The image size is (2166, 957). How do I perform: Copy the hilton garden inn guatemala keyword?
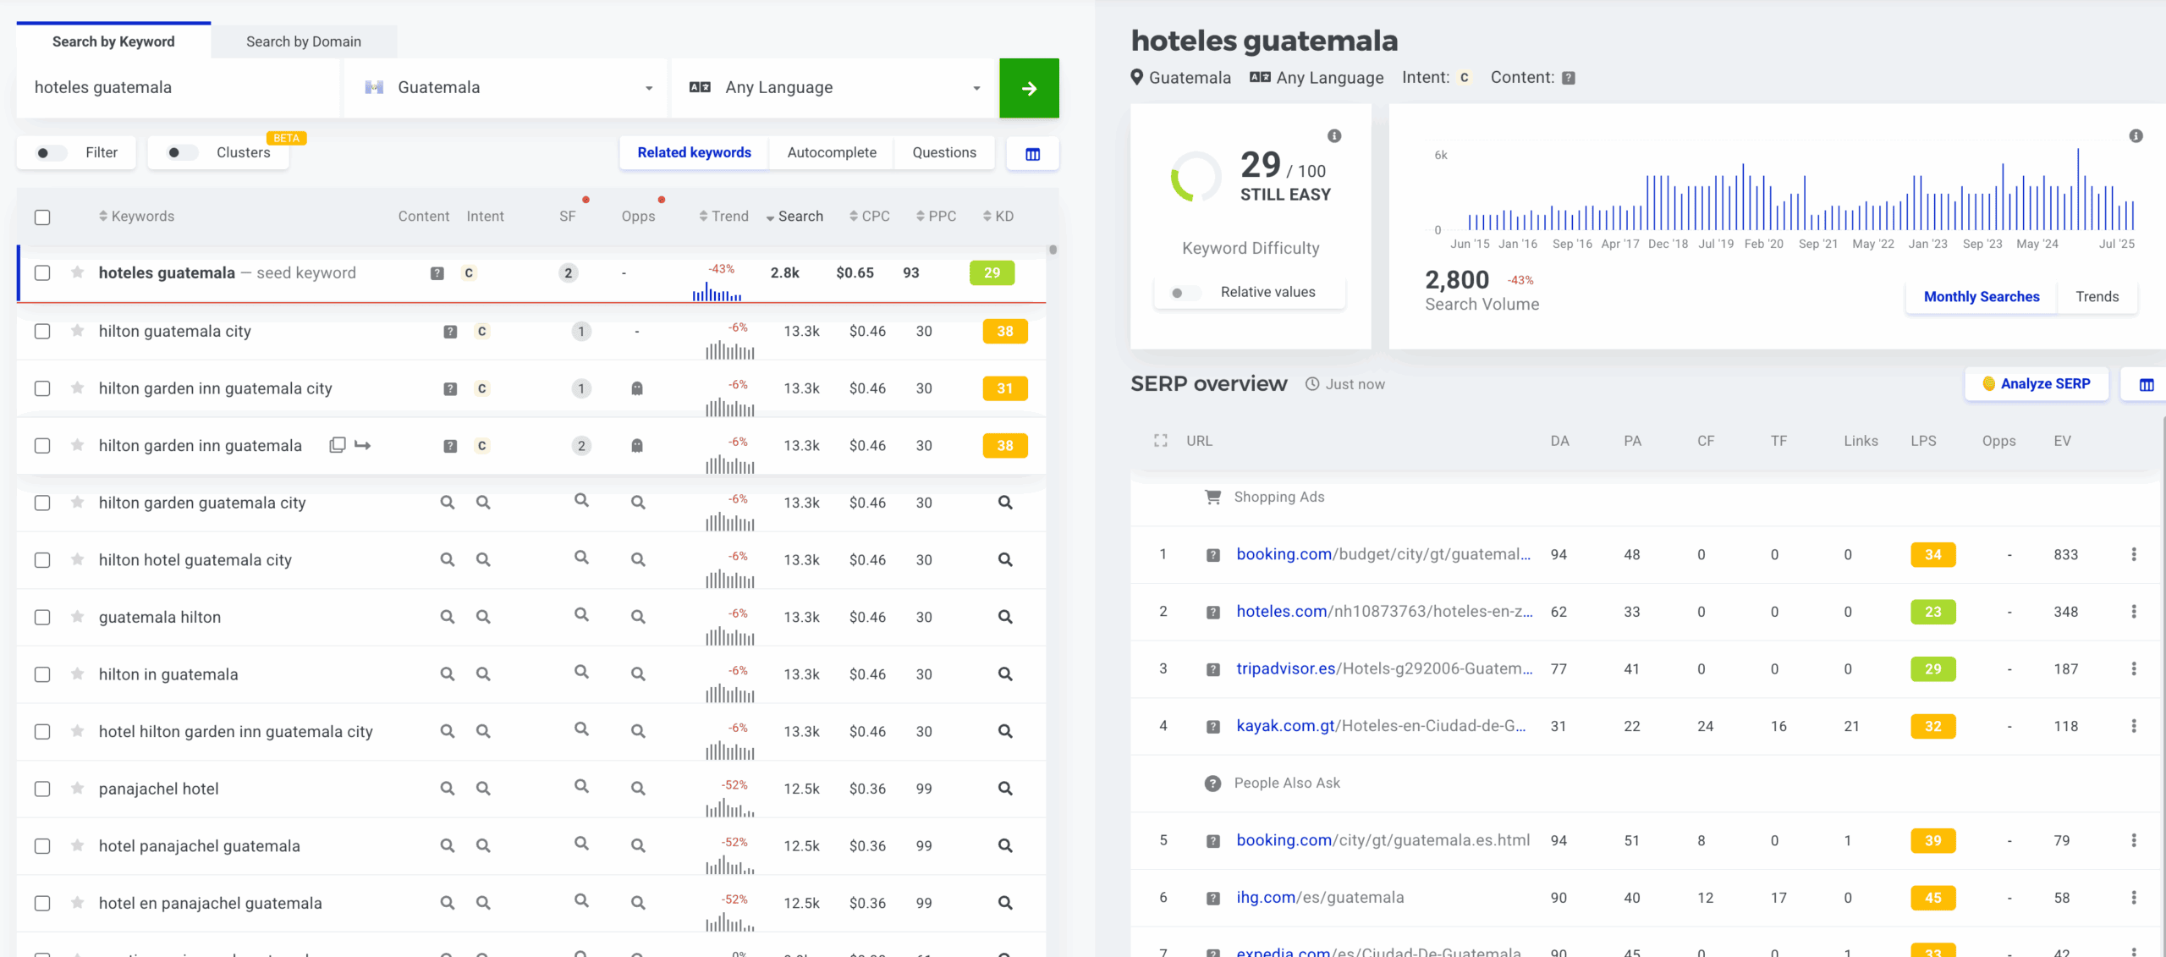(337, 445)
